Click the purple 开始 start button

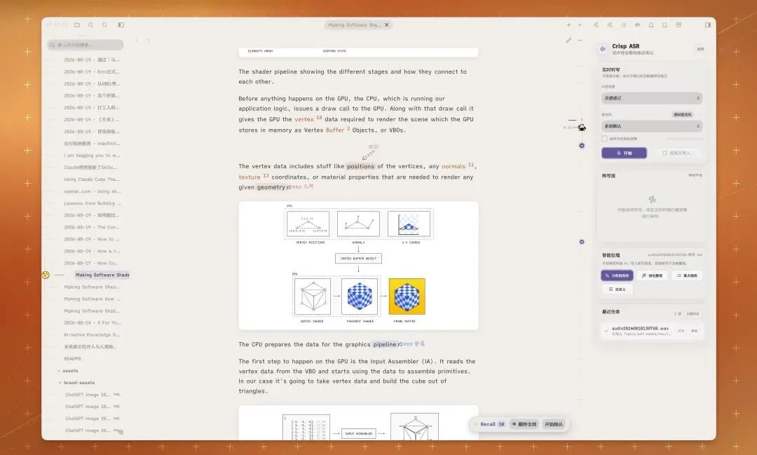pos(625,153)
